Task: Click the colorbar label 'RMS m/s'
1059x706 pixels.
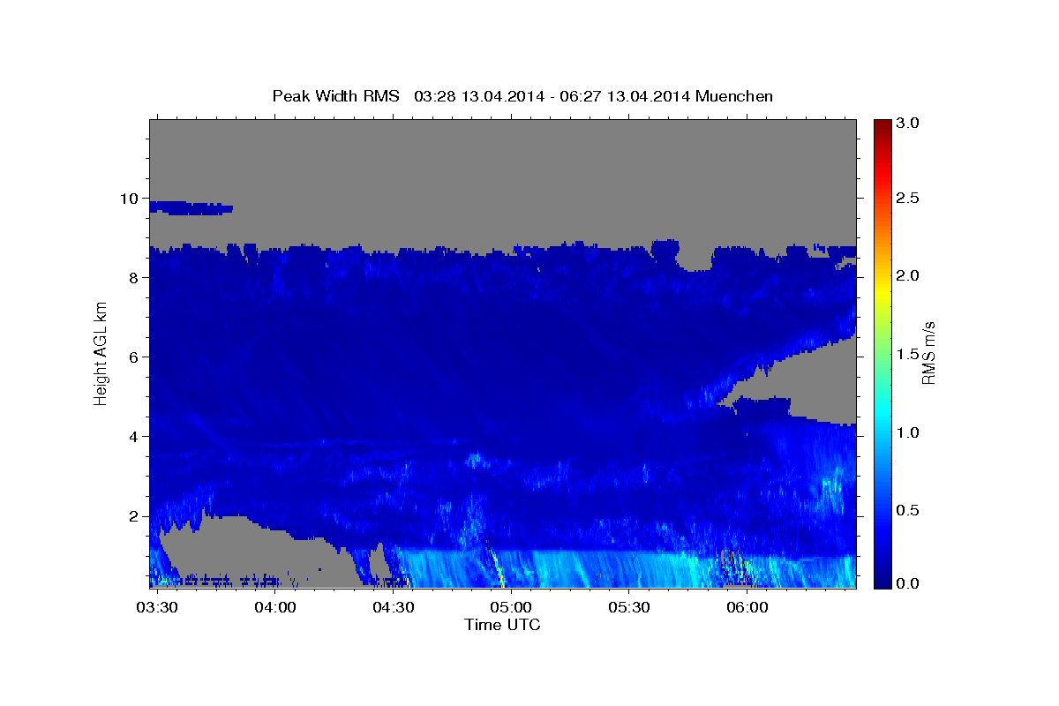Action: tap(928, 353)
